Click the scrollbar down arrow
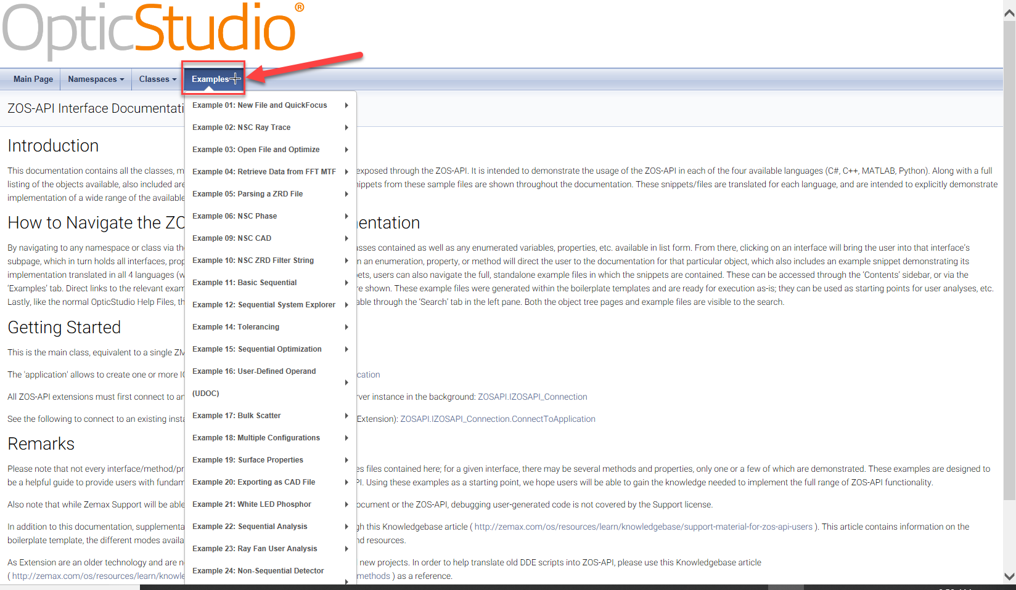Image resolution: width=1016 pixels, height=590 pixels. [x=1009, y=576]
